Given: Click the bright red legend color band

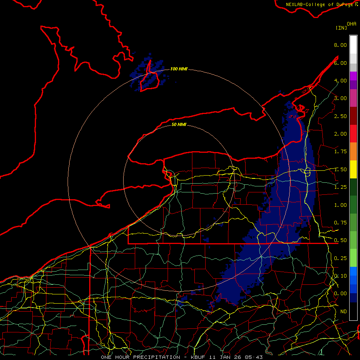Looking at the screenshot, I should pyautogui.click(x=353, y=134).
